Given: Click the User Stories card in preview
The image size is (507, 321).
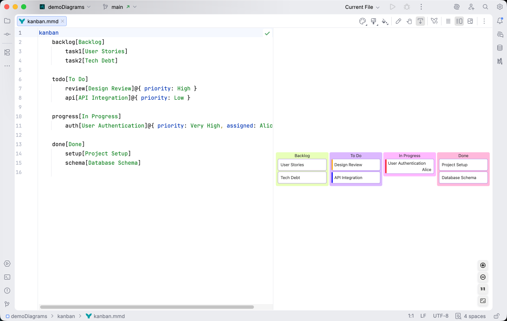Looking at the screenshot, I should (x=302, y=165).
